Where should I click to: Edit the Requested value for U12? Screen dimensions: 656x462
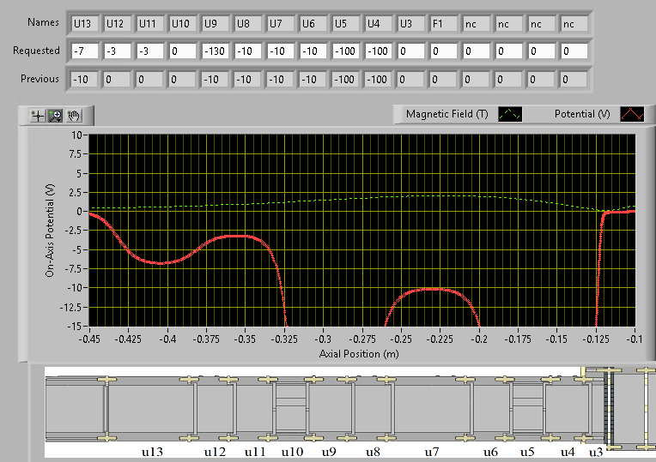point(118,51)
